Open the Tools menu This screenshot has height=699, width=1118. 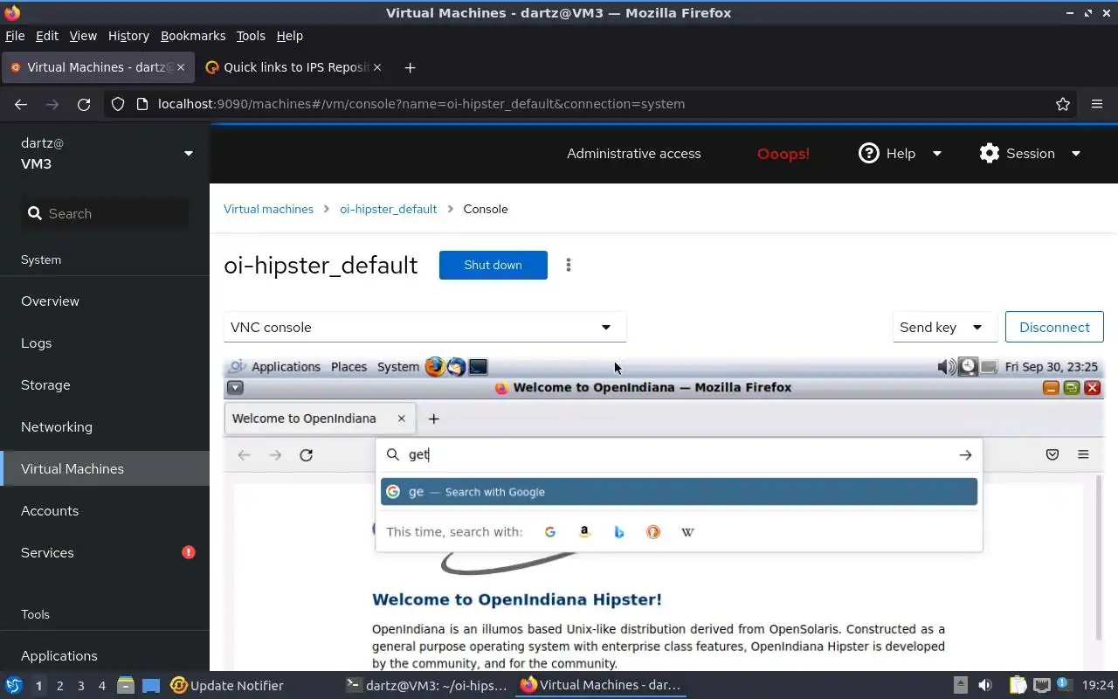point(251,36)
